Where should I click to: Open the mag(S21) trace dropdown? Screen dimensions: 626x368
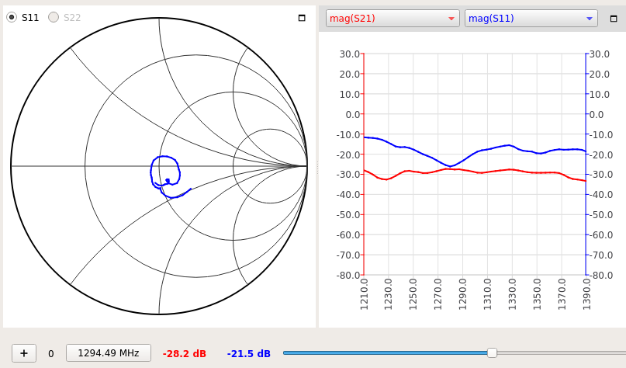(x=393, y=19)
